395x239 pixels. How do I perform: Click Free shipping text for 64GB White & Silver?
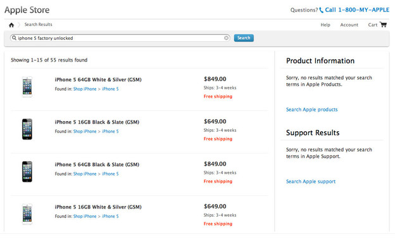(x=218, y=96)
